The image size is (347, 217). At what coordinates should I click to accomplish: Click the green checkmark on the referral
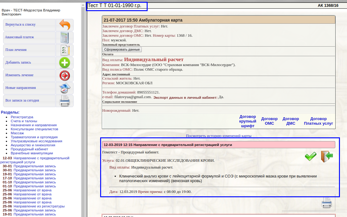click(x=311, y=156)
